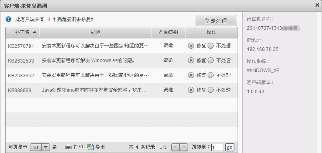Click the print icon in the footer

pos(68,147)
